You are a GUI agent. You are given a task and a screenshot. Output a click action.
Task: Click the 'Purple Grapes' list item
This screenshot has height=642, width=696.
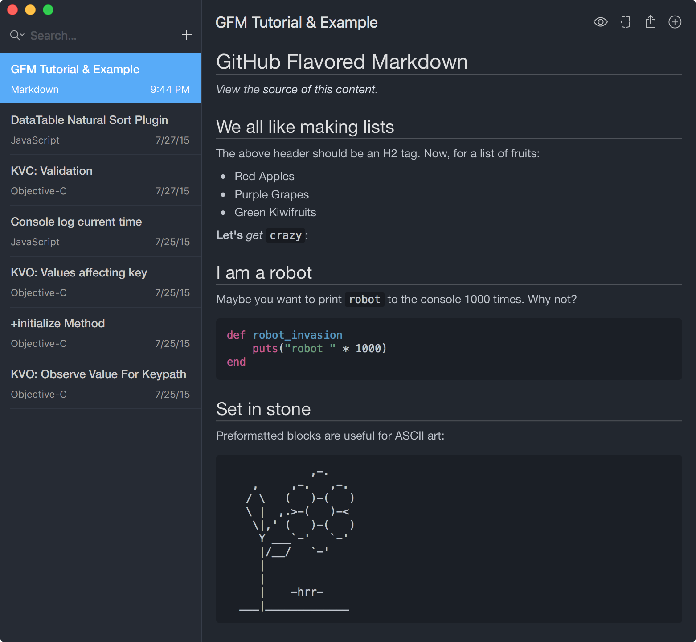click(271, 194)
